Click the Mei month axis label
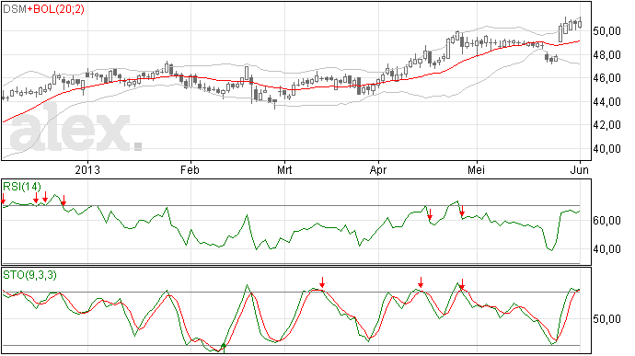 point(477,169)
